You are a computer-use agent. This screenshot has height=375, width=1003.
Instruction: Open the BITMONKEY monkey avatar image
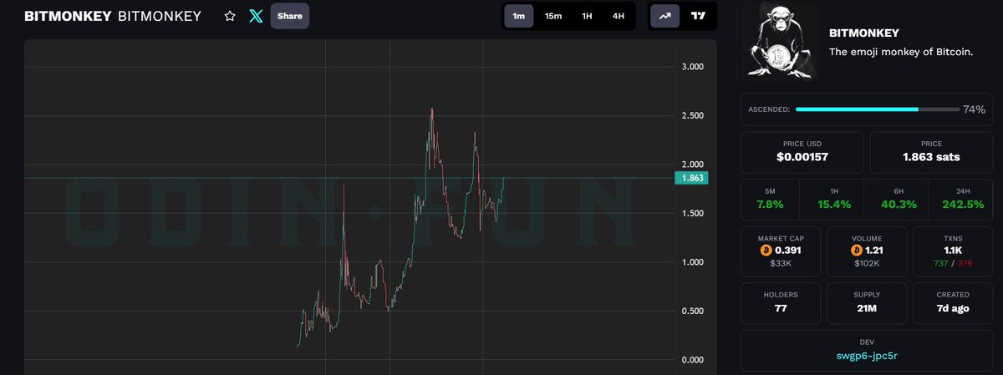(x=782, y=43)
